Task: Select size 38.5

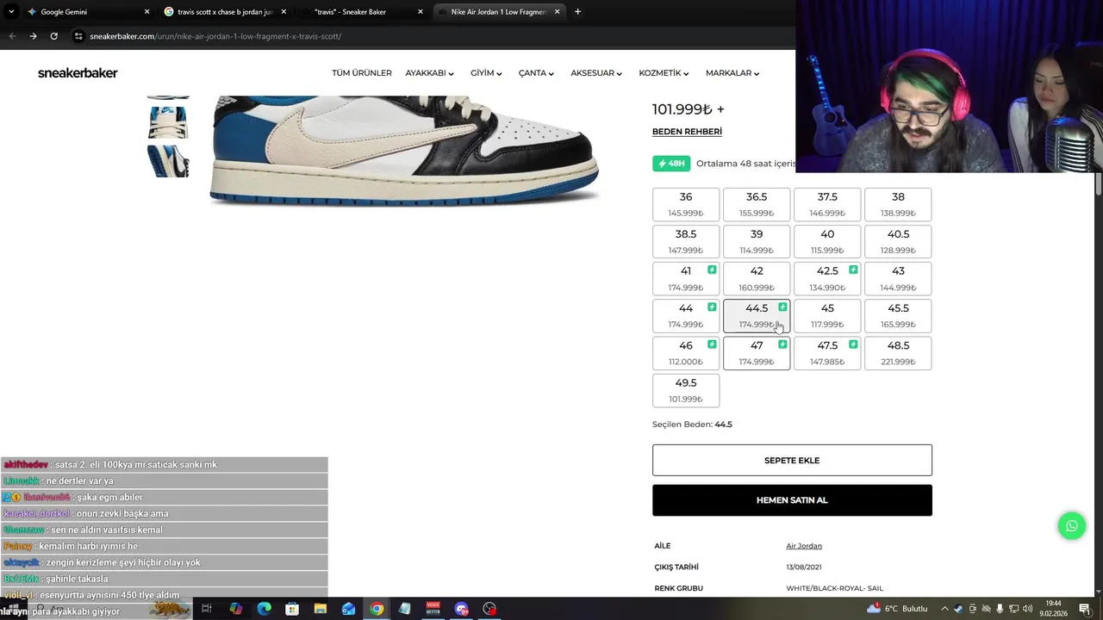Action: pyautogui.click(x=686, y=241)
